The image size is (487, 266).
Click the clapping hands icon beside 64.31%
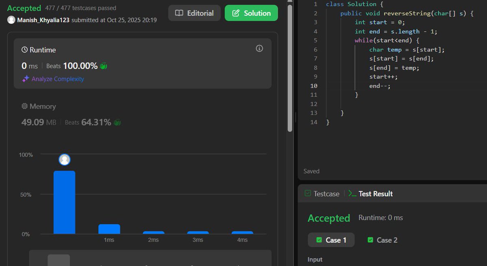click(117, 122)
